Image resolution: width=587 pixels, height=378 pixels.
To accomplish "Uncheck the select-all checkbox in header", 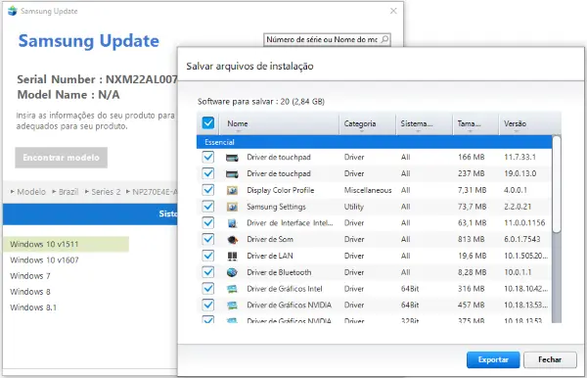I will (x=208, y=122).
